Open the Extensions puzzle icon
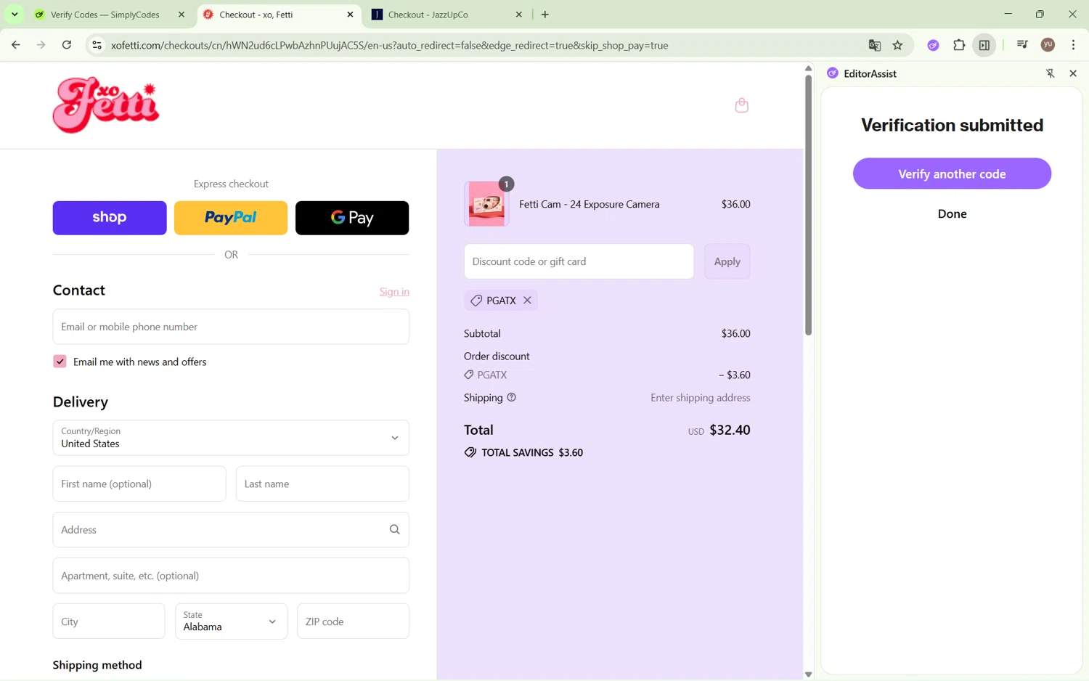 tap(959, 45)
